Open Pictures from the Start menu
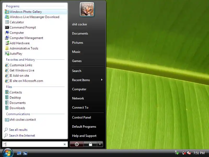 pos(78,43)
